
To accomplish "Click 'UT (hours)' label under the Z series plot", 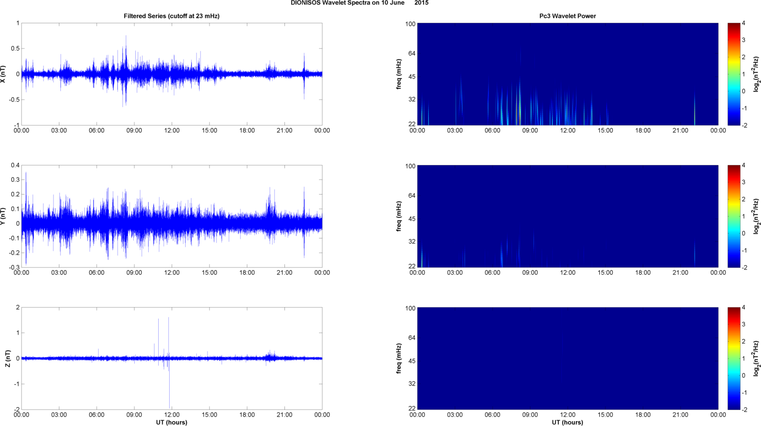I will pyautogui.click(x=172, y=423).
